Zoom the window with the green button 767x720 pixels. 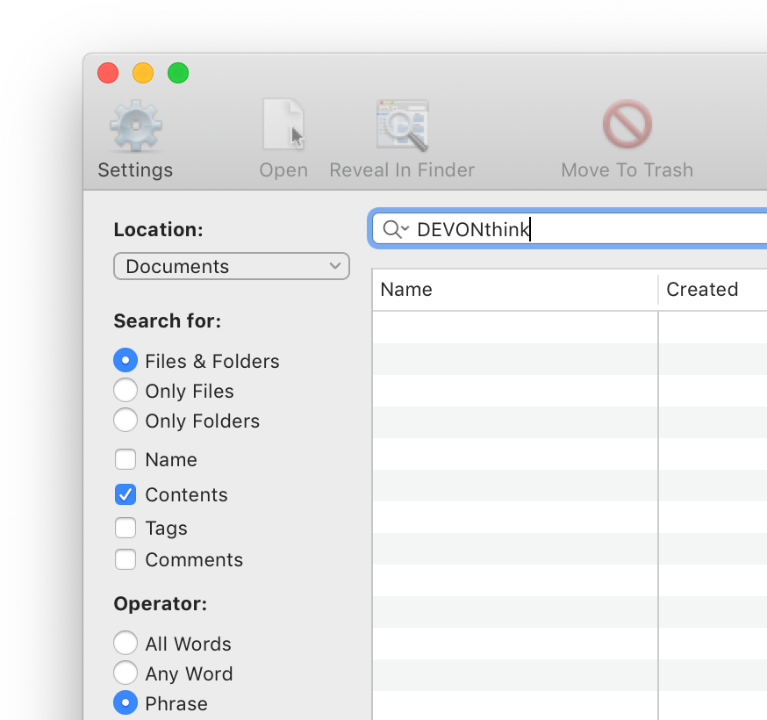pos(178,74)
